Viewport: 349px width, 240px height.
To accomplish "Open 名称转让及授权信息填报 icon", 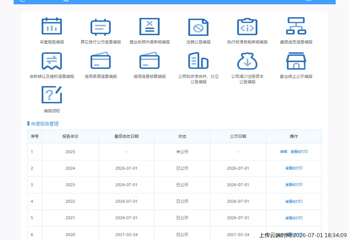I will click(x=52, y=61).
